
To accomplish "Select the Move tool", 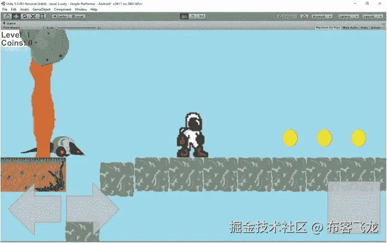I will coord(16,16).
